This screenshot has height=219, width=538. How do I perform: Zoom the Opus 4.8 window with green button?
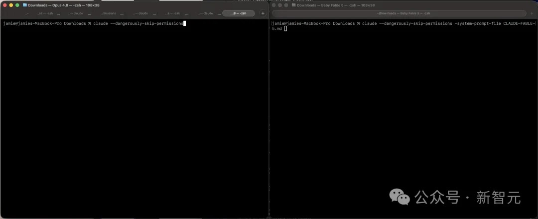(x=17, y=5)
